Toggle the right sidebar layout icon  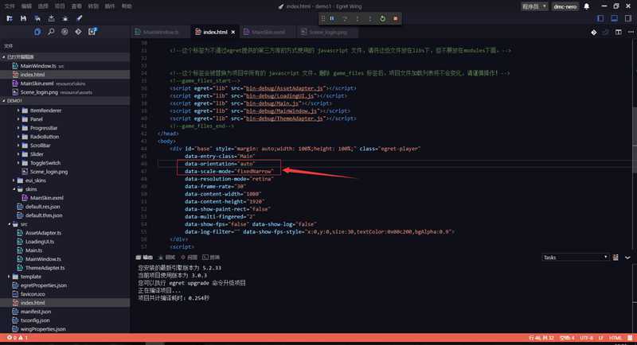628,18
